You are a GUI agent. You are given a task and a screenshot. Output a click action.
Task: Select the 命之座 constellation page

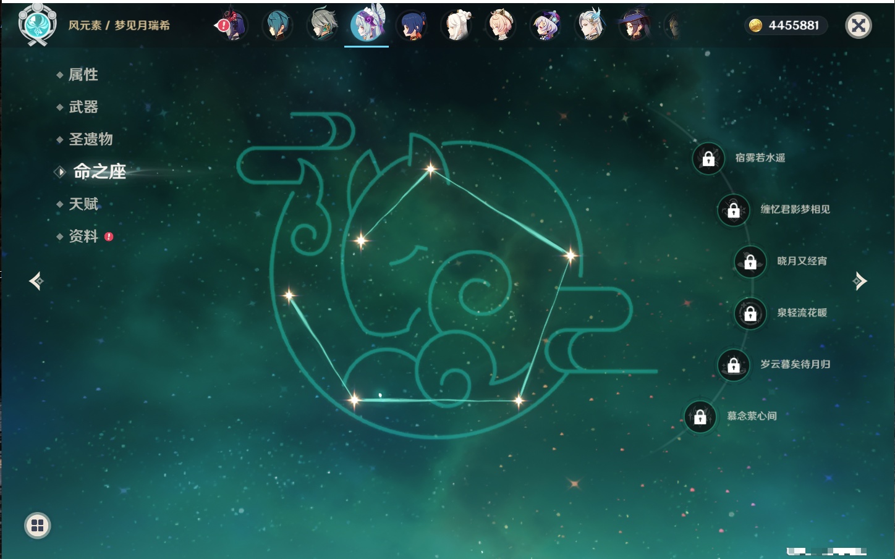(99, 172)
